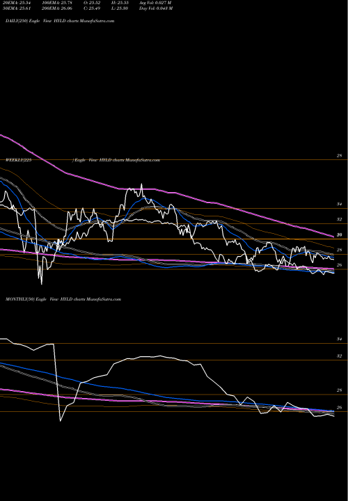The width and height of the screenshot is (348, 501).
Task: Click the Avg Vol readout
Action: pyautogui.click(x=155, y=3)
